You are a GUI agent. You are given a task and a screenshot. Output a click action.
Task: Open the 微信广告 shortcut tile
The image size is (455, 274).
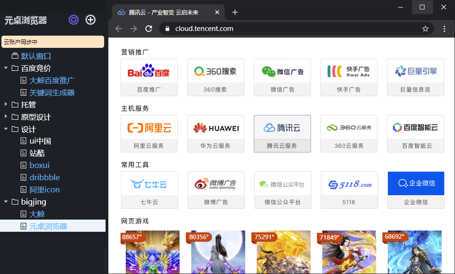point(282,77)
